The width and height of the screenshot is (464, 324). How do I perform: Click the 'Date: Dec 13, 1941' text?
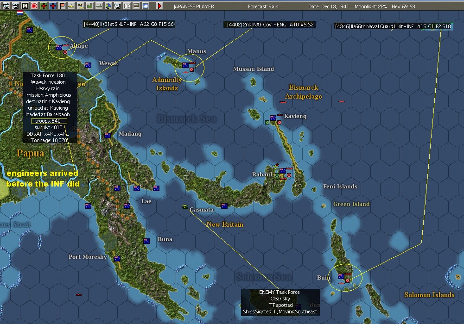(x=329, y=6)
